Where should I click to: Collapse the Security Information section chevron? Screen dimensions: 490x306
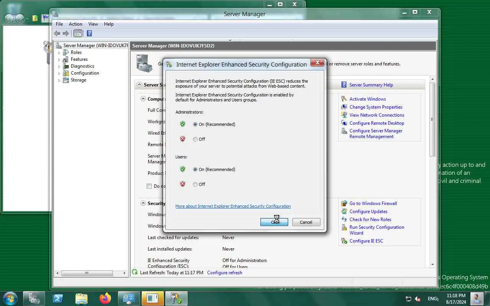[143, 203]
